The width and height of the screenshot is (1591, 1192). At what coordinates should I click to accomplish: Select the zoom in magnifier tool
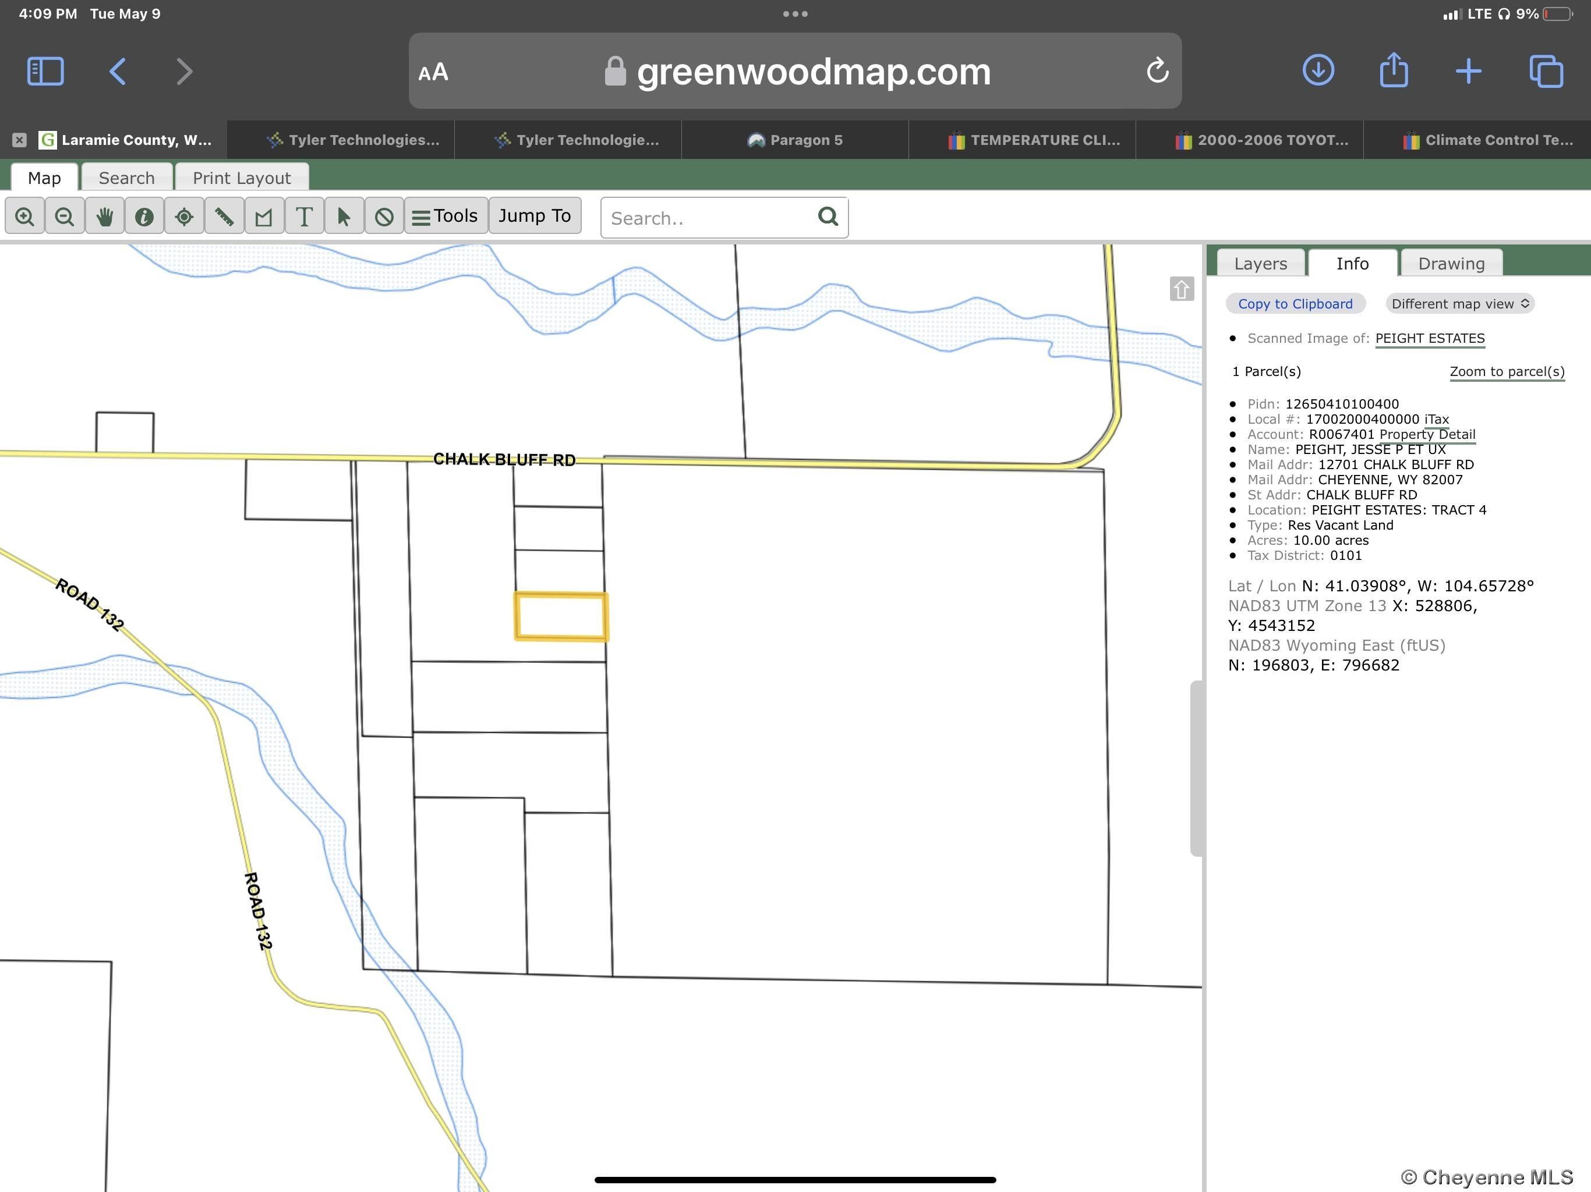point(24,217)
